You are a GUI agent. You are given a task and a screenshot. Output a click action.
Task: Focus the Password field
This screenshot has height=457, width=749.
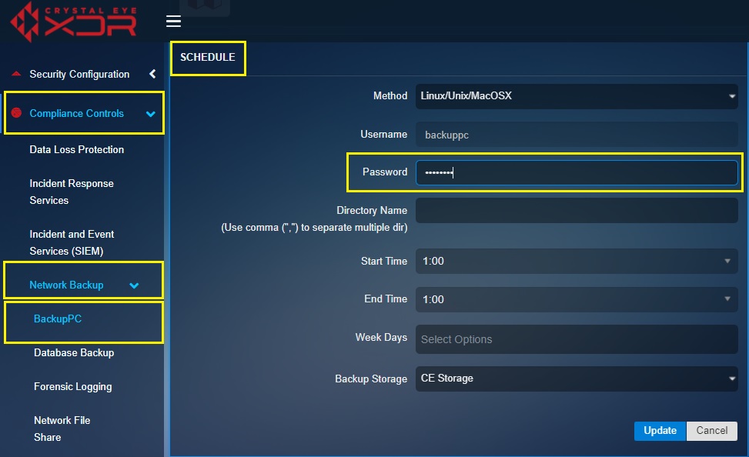(x=577, y=172)
